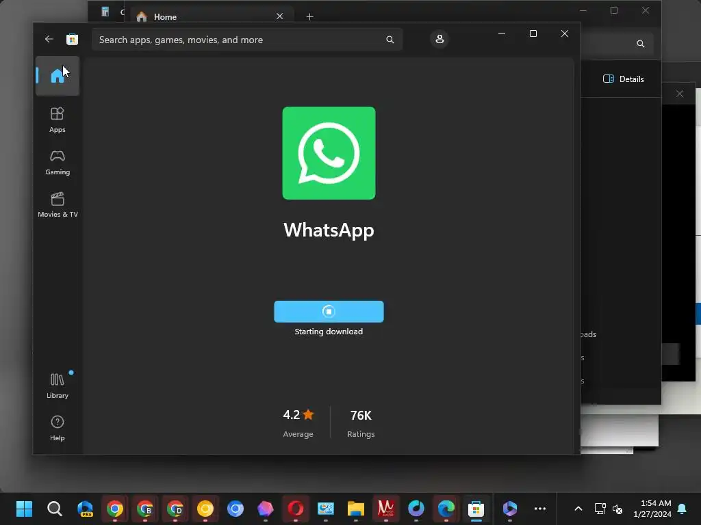Viewport: 701px width, 525px height.
Task: Click the search icon in background File Explorer
Action: point(641,44)
